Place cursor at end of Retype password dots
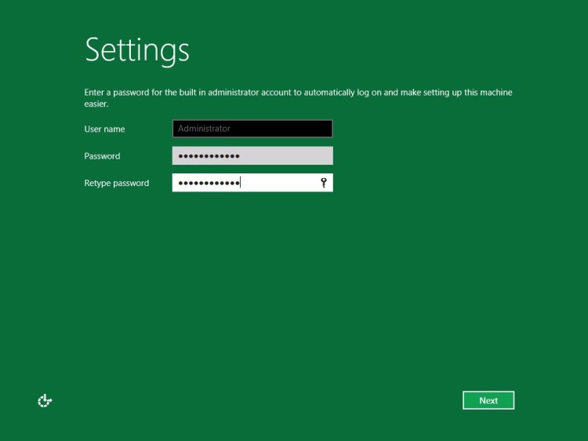 coord(241,183)
